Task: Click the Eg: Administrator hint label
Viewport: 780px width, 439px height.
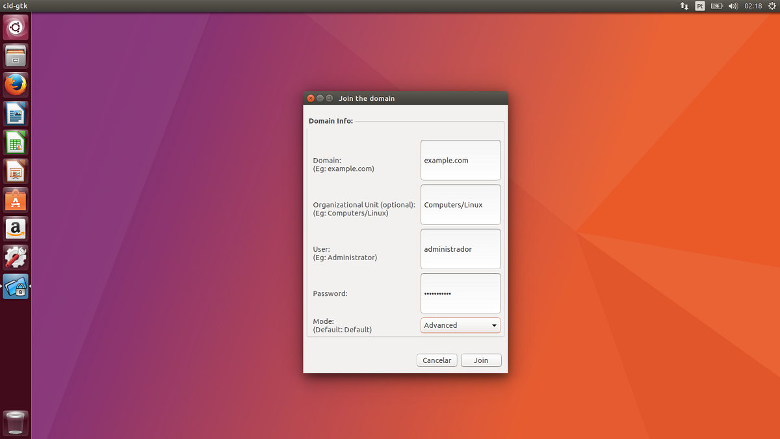Action: (345, 258)
